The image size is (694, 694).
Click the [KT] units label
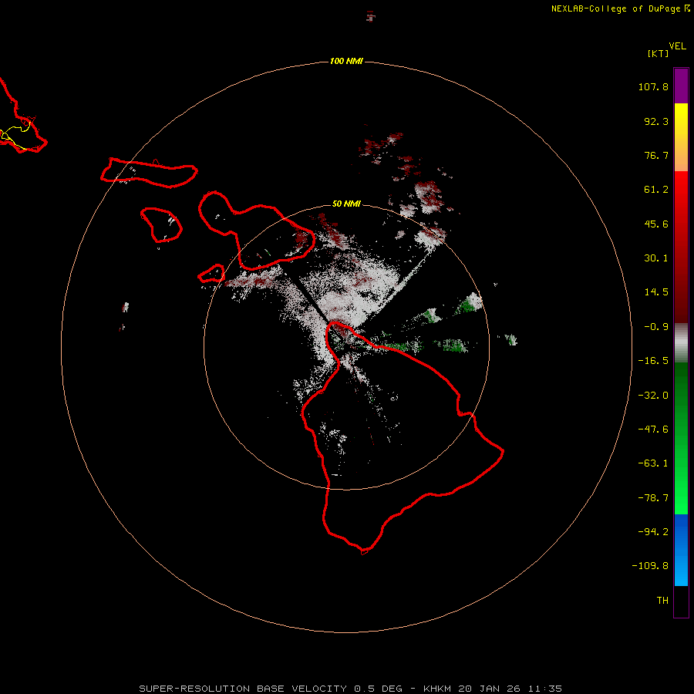[658, 53]
